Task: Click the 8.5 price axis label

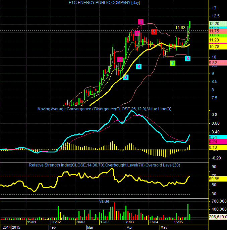Action: click(x=214, y=82)
